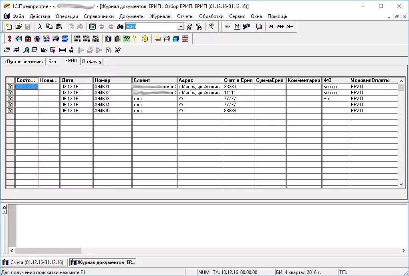
Task: Open the Документы menu
Action: pos(132,16)
